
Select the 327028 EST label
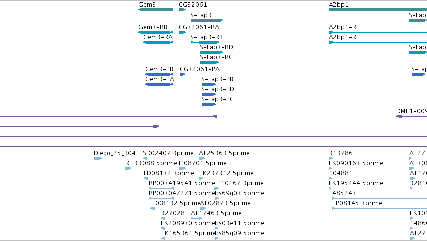pyautogui.click(x=173, y=213)
